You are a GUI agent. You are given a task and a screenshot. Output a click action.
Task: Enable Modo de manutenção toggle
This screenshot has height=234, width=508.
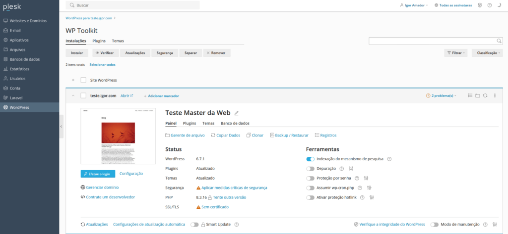click(x=435, y=224)
